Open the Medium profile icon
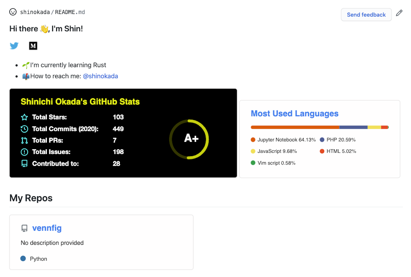This screenshot has width=411, height=277. (33, 46)
